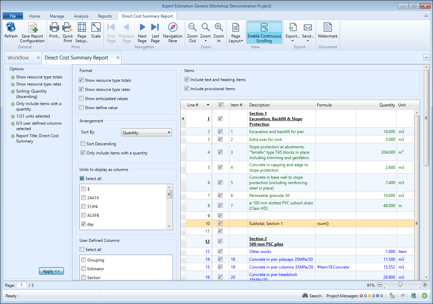Open the Navigation Pane
The image size is (433, 304).
[x=173, y=28]
